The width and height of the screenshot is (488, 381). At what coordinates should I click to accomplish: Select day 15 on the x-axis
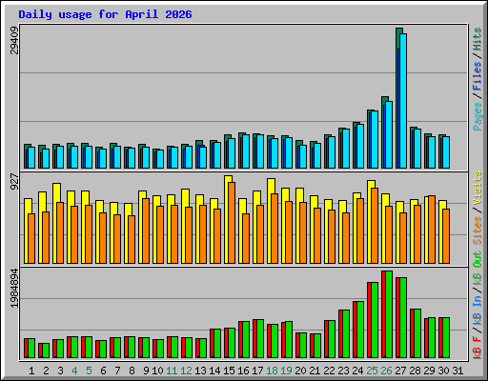pos(229,371)
